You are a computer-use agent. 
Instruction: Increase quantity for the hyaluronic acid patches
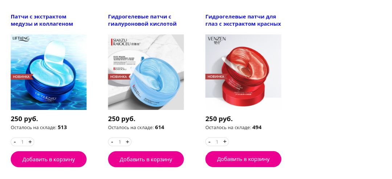127,142
